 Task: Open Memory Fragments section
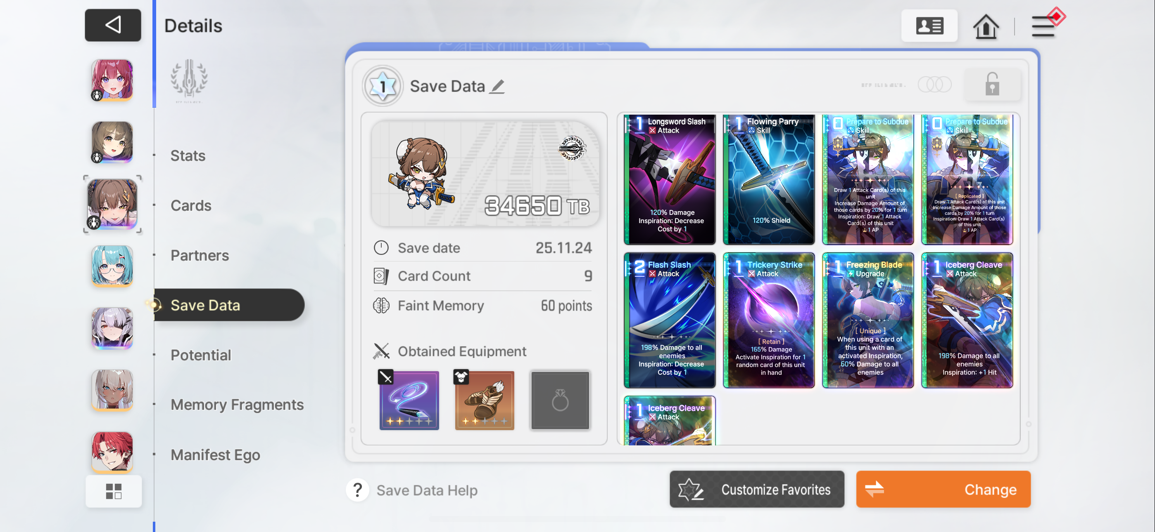click(237, 405)
